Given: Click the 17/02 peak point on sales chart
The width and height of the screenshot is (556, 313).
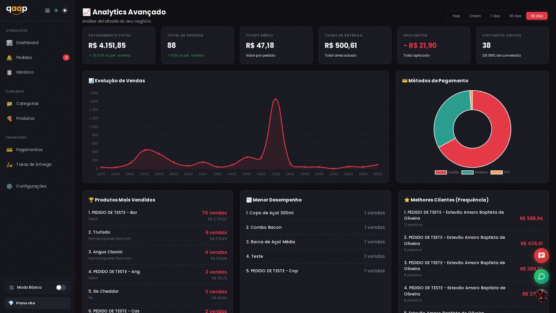Looking at the screenshot, I should [276, 99].
